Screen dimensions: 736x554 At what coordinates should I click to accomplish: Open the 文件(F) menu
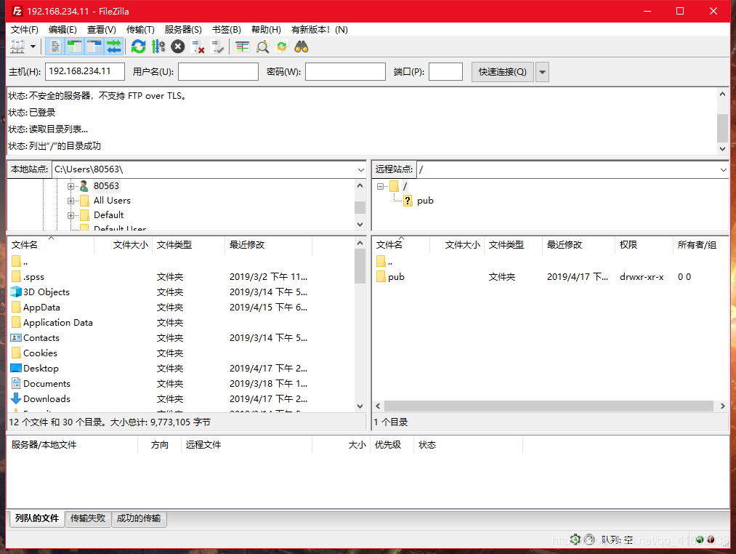[25, 30]
